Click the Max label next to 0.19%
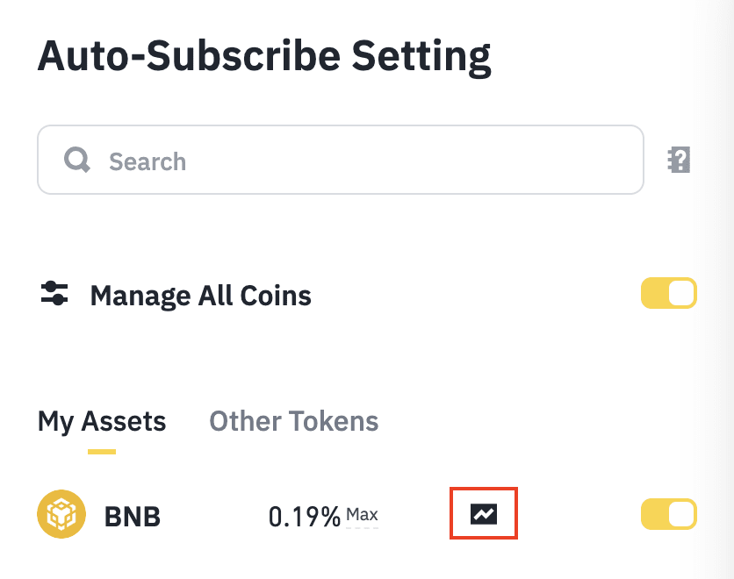 [x=362, y=514]
